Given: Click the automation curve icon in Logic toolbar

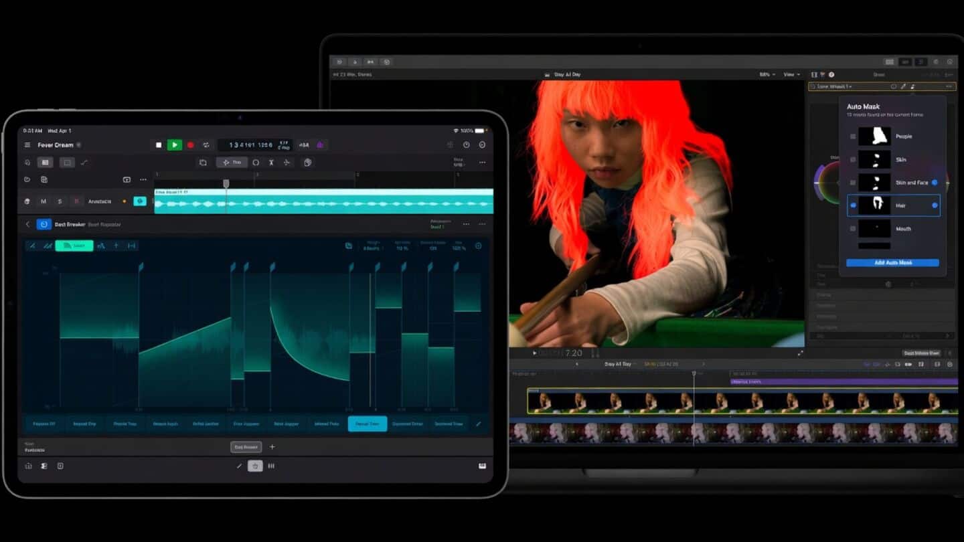Looking at the screenshot, I should click(84, 163).
